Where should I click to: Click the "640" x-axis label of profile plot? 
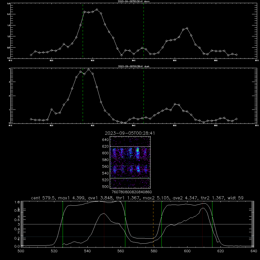254,251
